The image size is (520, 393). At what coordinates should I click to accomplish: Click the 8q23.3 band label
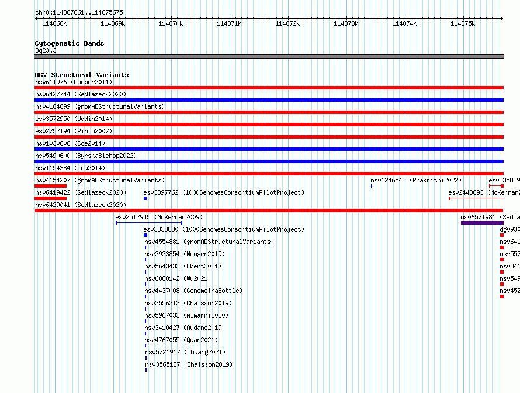[x=46, y=50]
